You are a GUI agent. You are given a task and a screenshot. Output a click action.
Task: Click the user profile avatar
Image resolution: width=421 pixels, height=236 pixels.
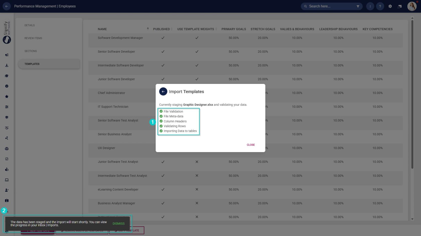(x=412, y=6)
